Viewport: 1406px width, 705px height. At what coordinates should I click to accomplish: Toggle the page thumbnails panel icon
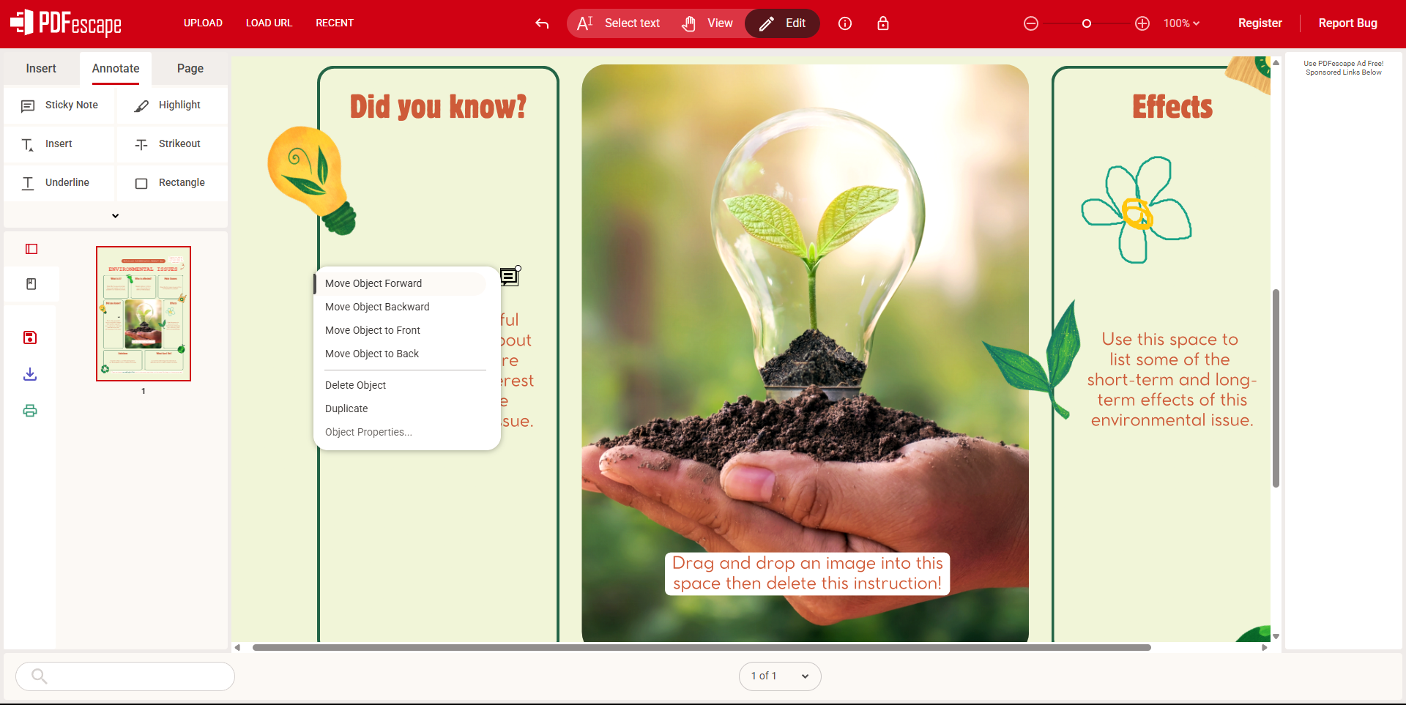(31, 249)
